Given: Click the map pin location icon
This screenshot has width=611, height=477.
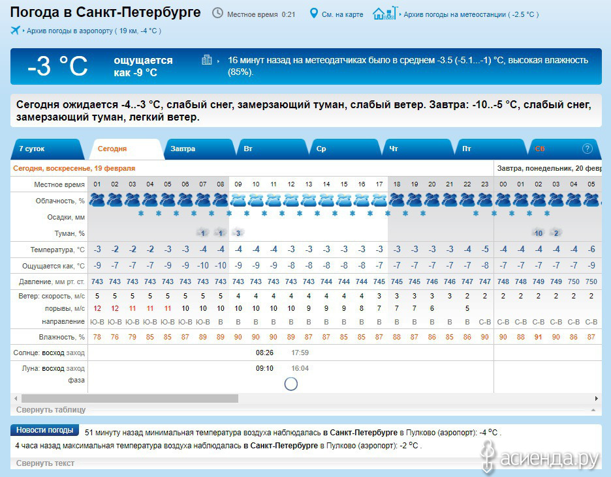Looking at the screenshot, I should click(x=314, y=14).
